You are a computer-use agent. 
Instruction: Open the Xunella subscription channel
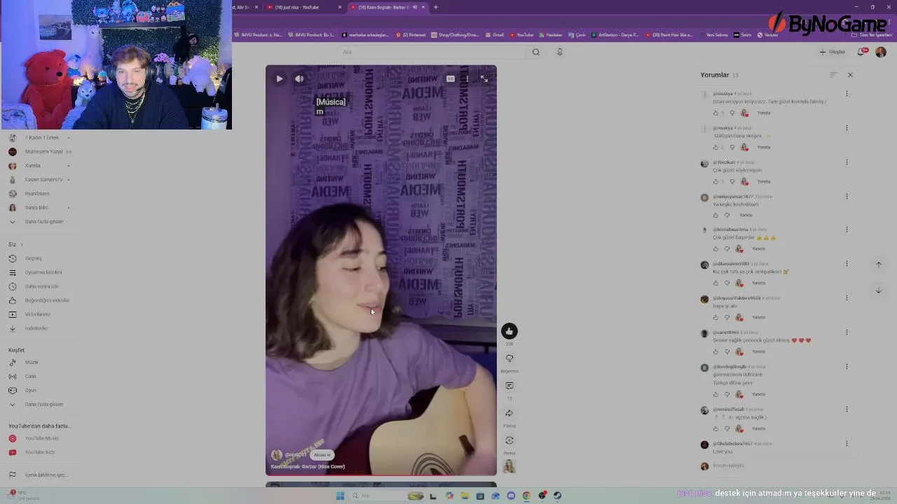click(33, 166)
